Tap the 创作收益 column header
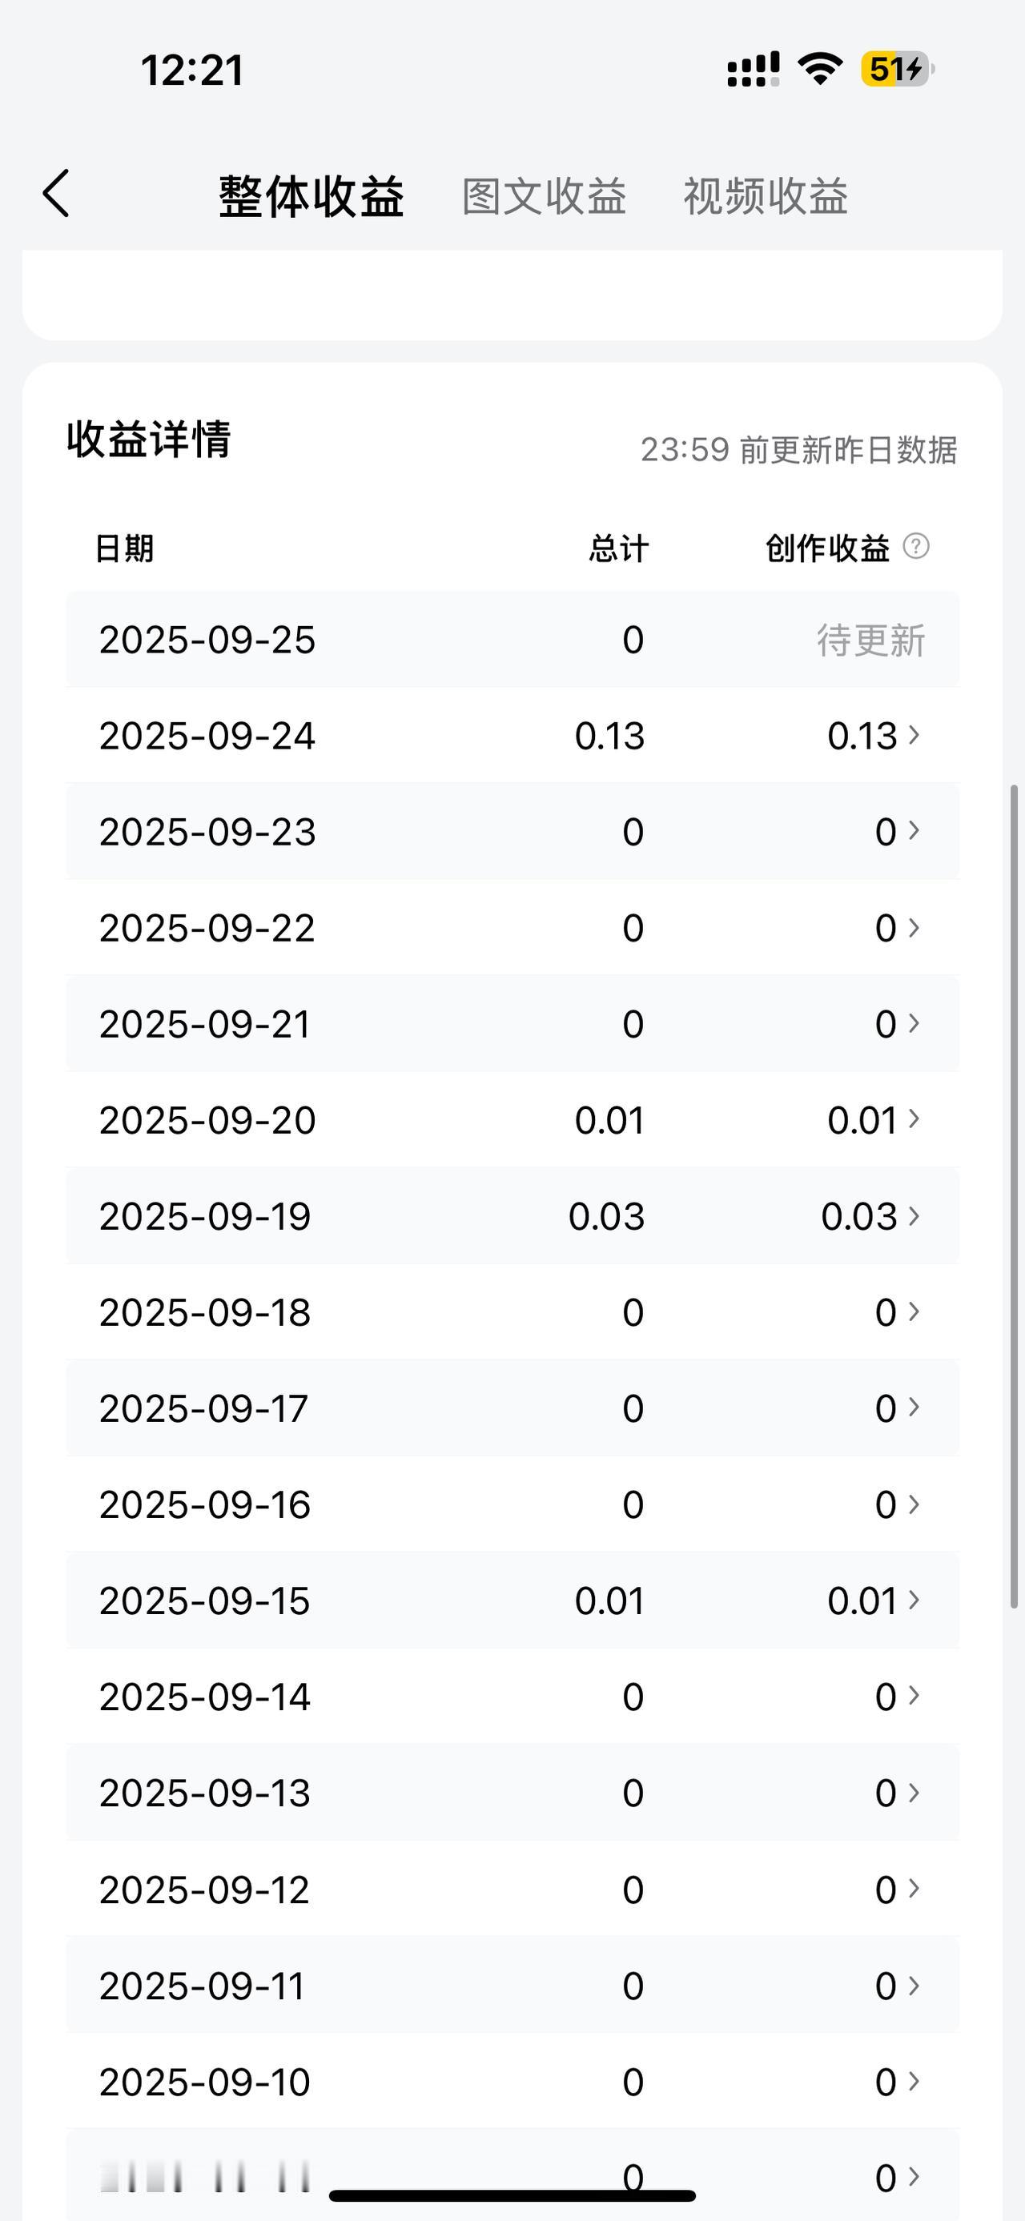The image size is (1025, 2221). click(x=826, y=548)
